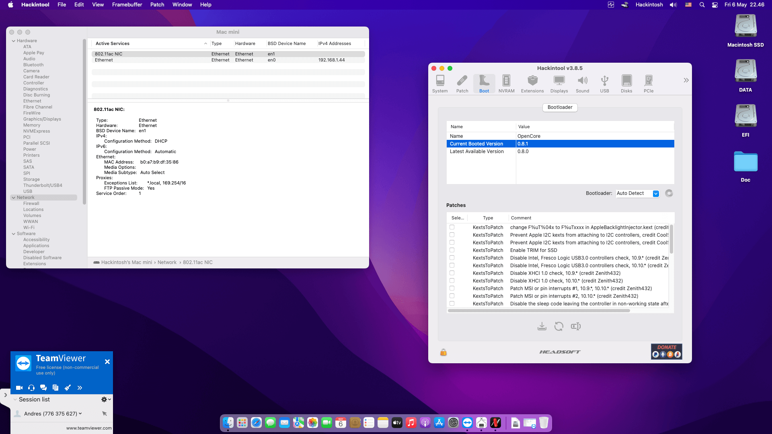Tick the Disable XHCI 1.0 check 10.10.* checkbox
Viewport: 772px width, 434px height.
point(452,280)
